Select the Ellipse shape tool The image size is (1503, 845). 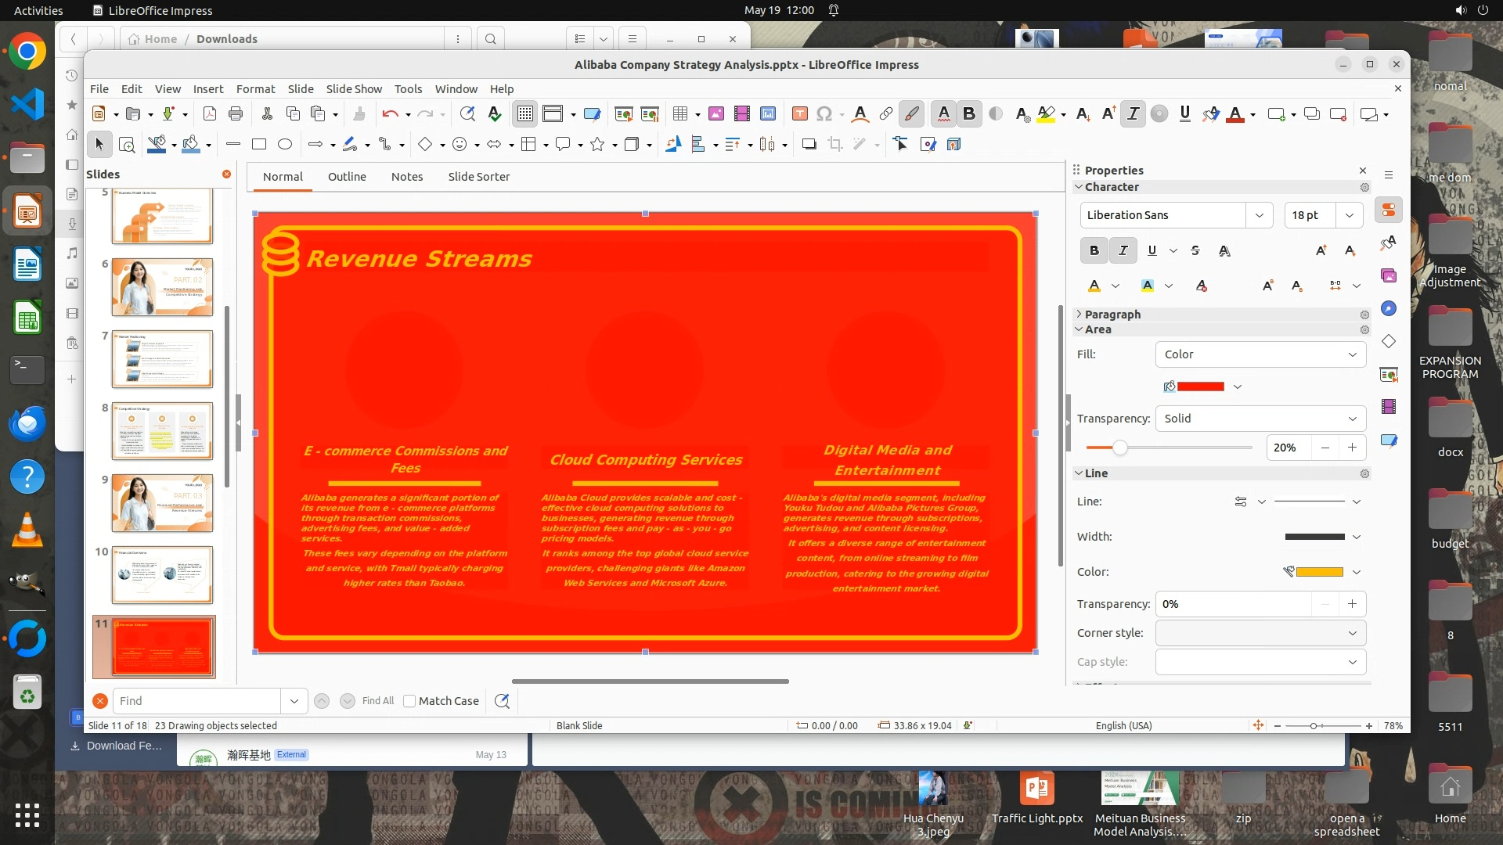pos(285,144)
